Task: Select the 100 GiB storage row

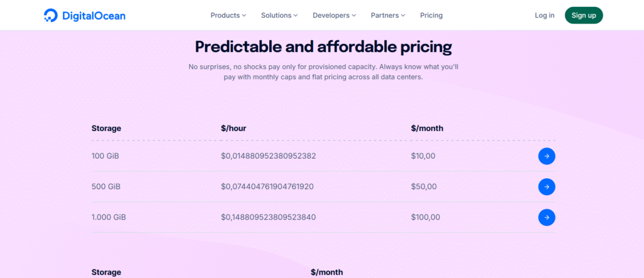Action: [x=105, y=156]
